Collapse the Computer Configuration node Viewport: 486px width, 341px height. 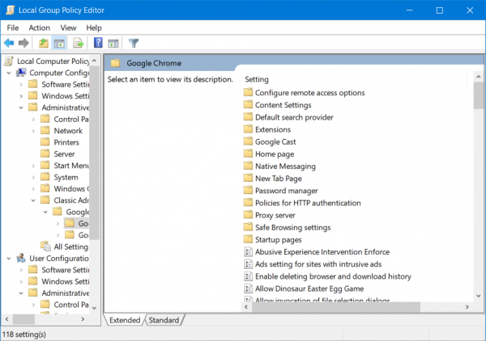8,73
